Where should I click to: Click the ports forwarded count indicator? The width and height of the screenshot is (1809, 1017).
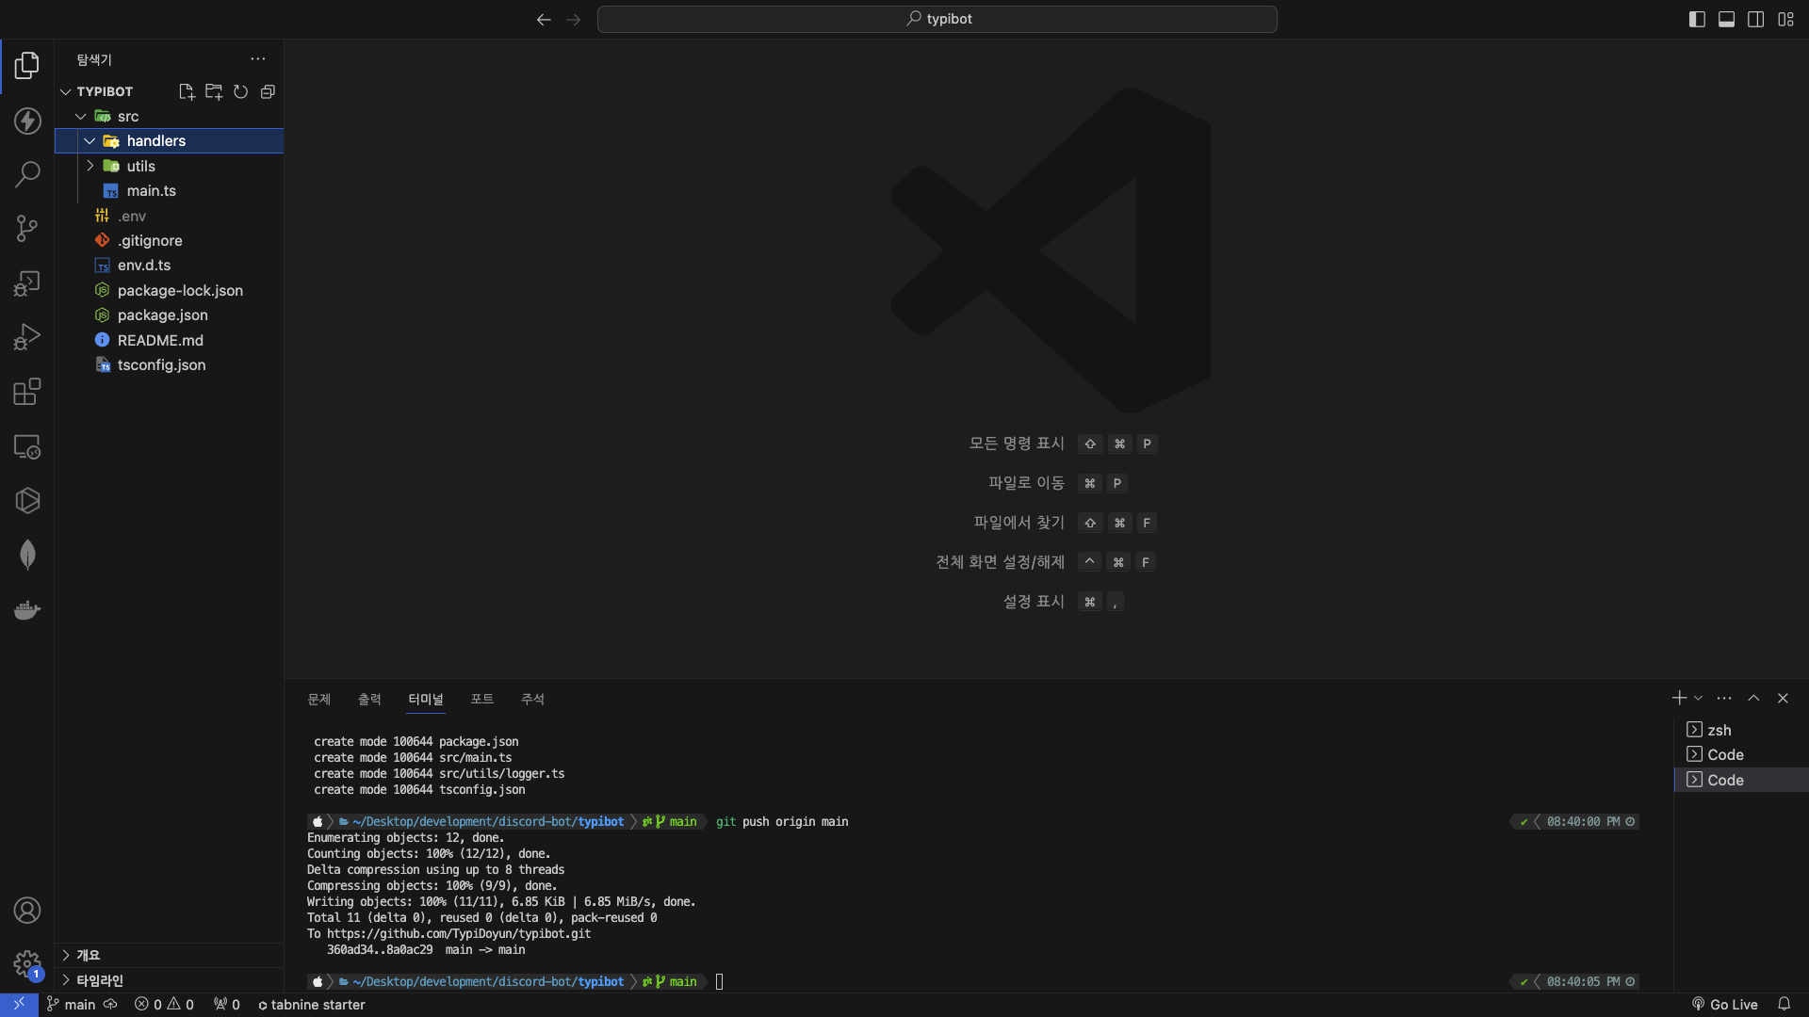[226, 1004]
